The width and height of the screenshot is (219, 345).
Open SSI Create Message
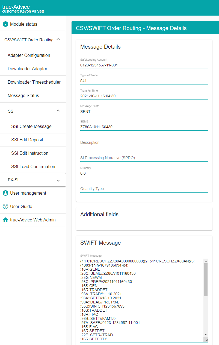31,126
